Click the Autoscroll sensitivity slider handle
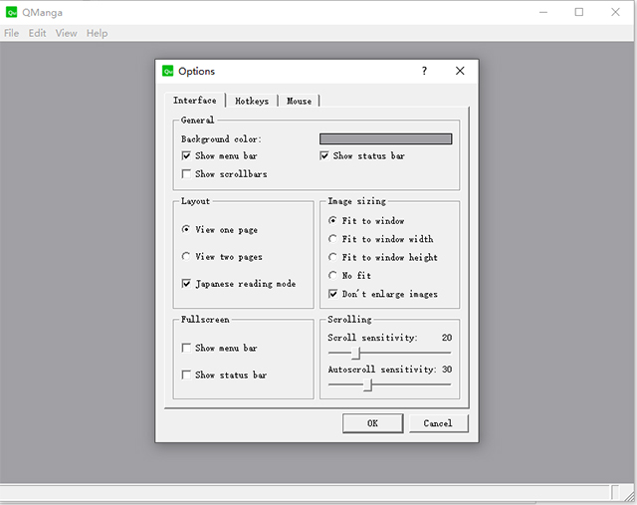 pyautogui.click(x=367, y=384)
